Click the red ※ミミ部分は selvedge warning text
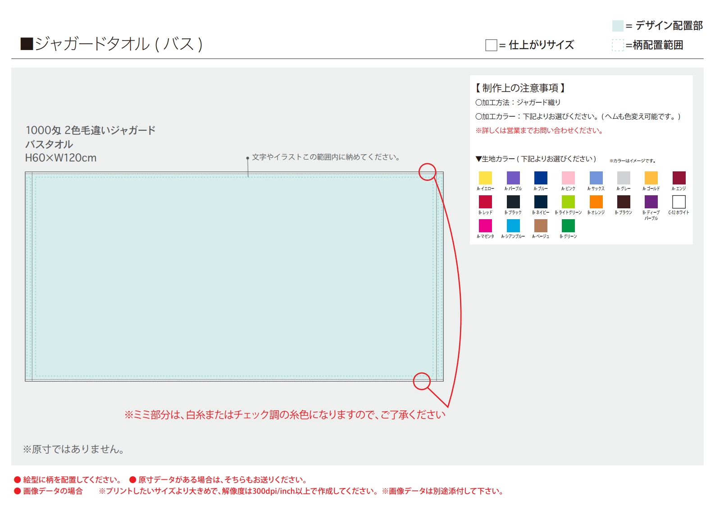The image size is (715, 506). coord(285,414)
